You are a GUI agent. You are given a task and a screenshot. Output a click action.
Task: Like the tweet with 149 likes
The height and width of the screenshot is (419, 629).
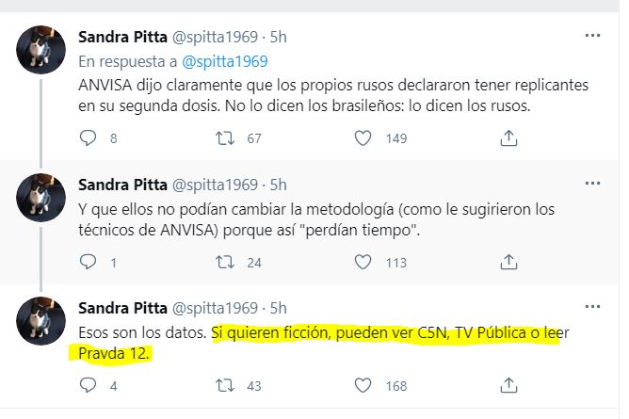[363, 138]
